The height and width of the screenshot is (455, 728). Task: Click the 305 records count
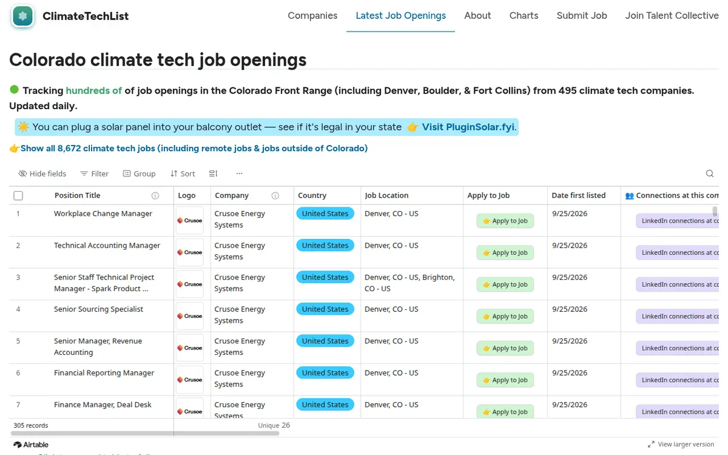31,425
